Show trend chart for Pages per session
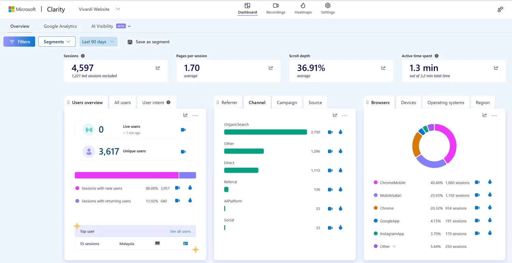Viewport: 512px width, 263px height. tap(271, 68)
